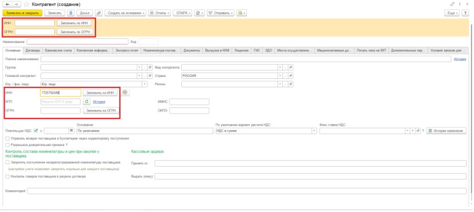The image size is (474, 212).
Task: Go back with the left arrow button
Action: pyautogui.click(x=7, y=5)
